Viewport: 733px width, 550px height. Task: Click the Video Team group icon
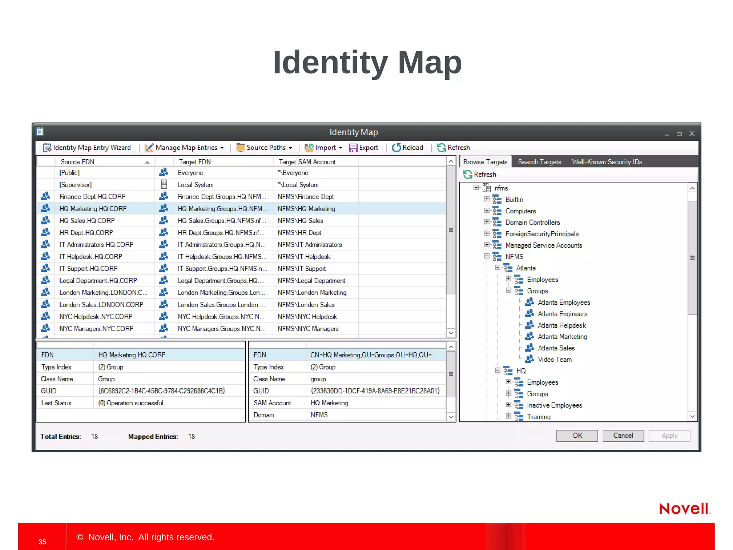click(x=530, y=359)
